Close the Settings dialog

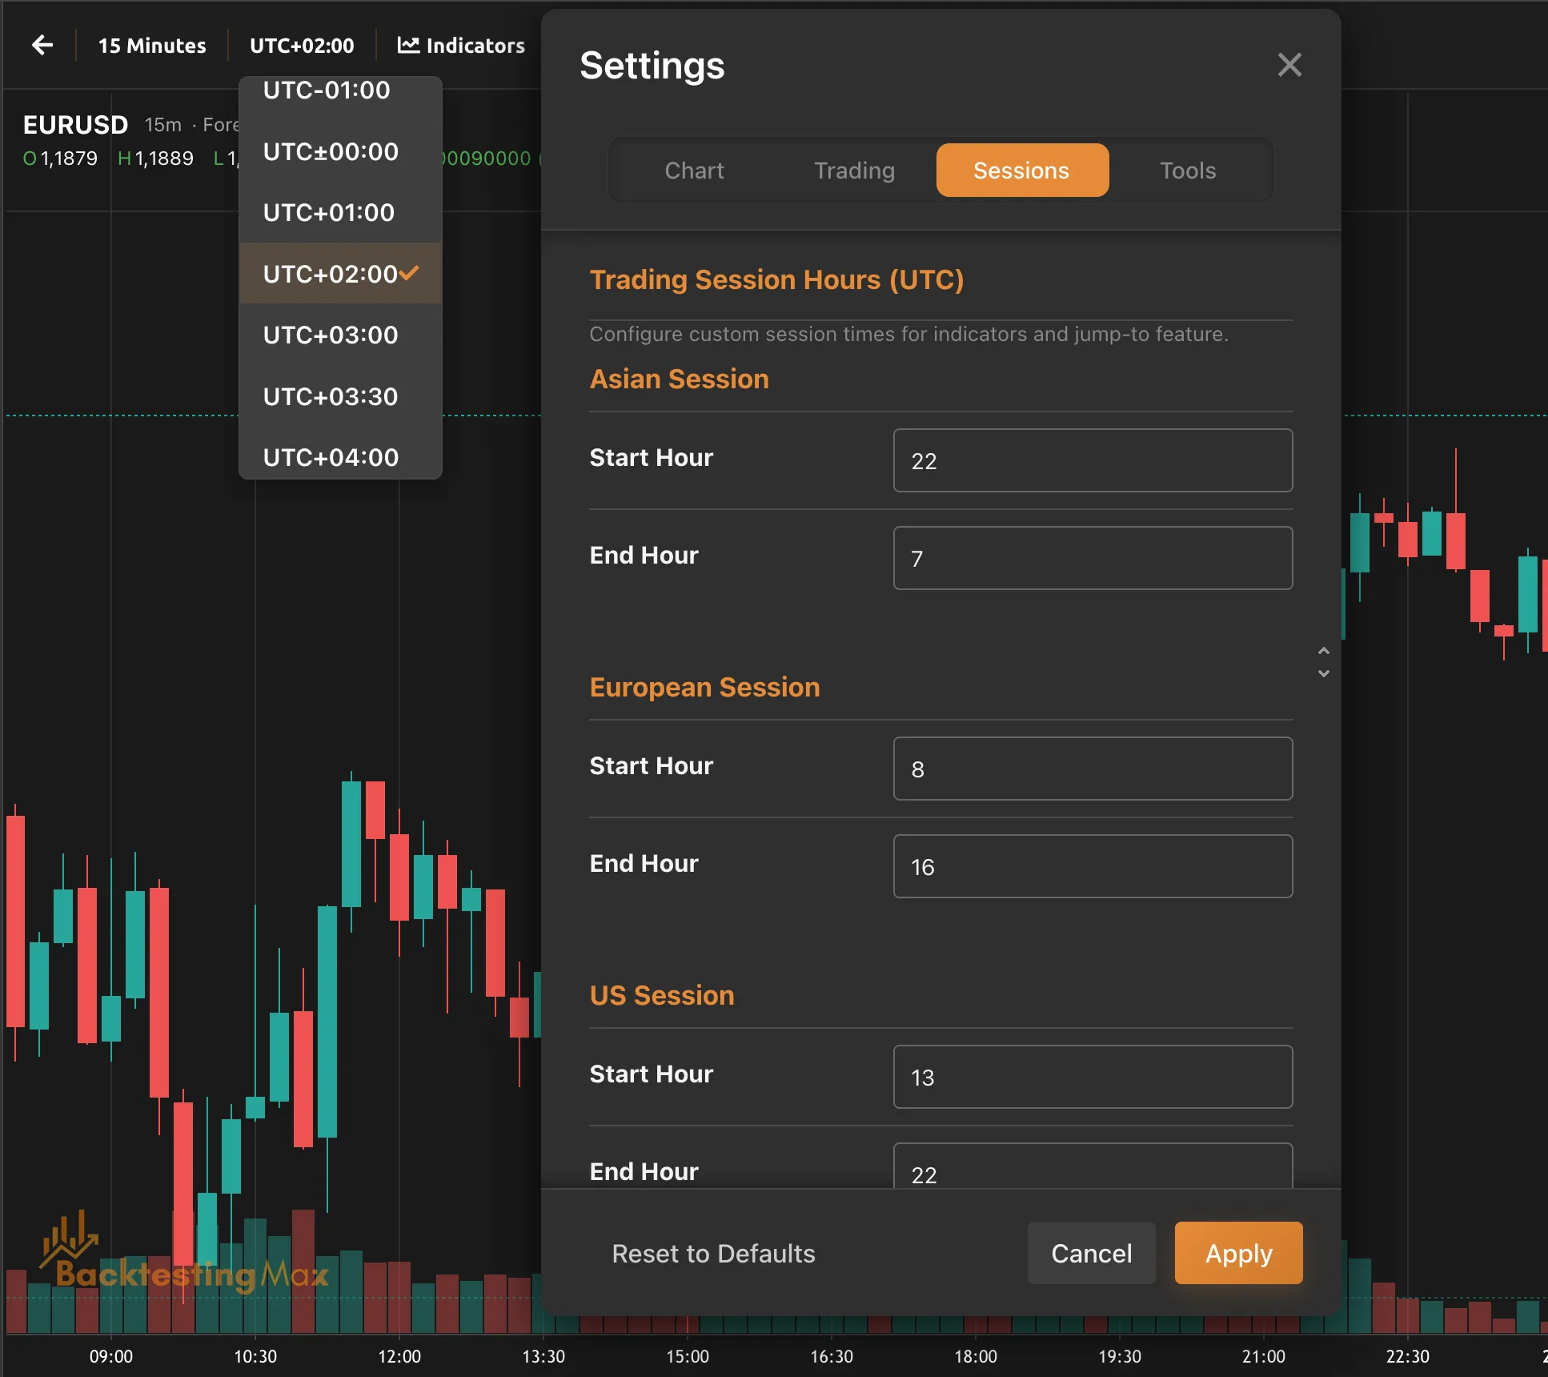1289,65
